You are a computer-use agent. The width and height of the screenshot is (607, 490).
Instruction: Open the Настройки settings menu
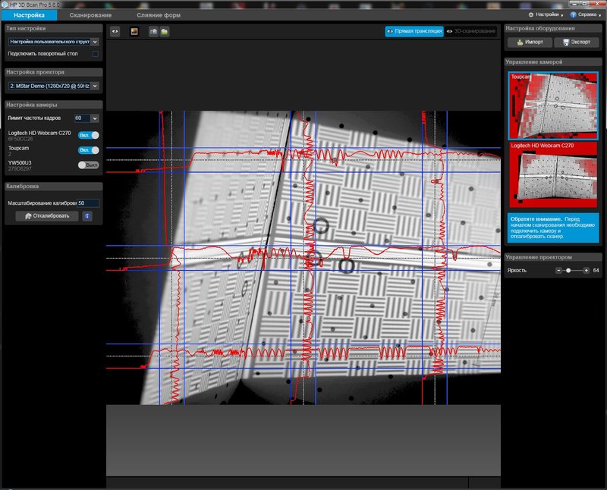(546, 14)
